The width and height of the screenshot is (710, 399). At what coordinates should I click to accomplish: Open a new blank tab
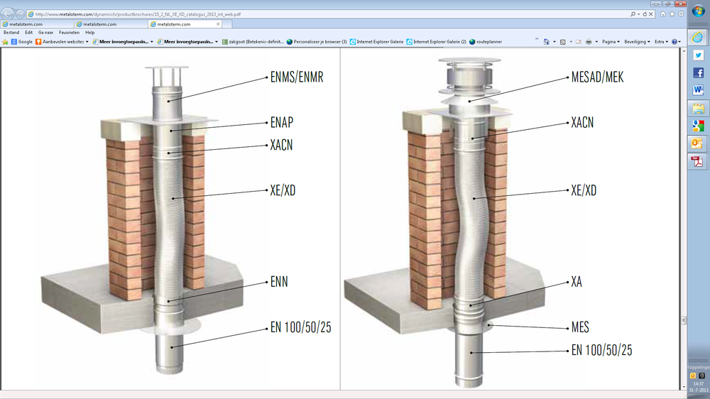point(227,24)
